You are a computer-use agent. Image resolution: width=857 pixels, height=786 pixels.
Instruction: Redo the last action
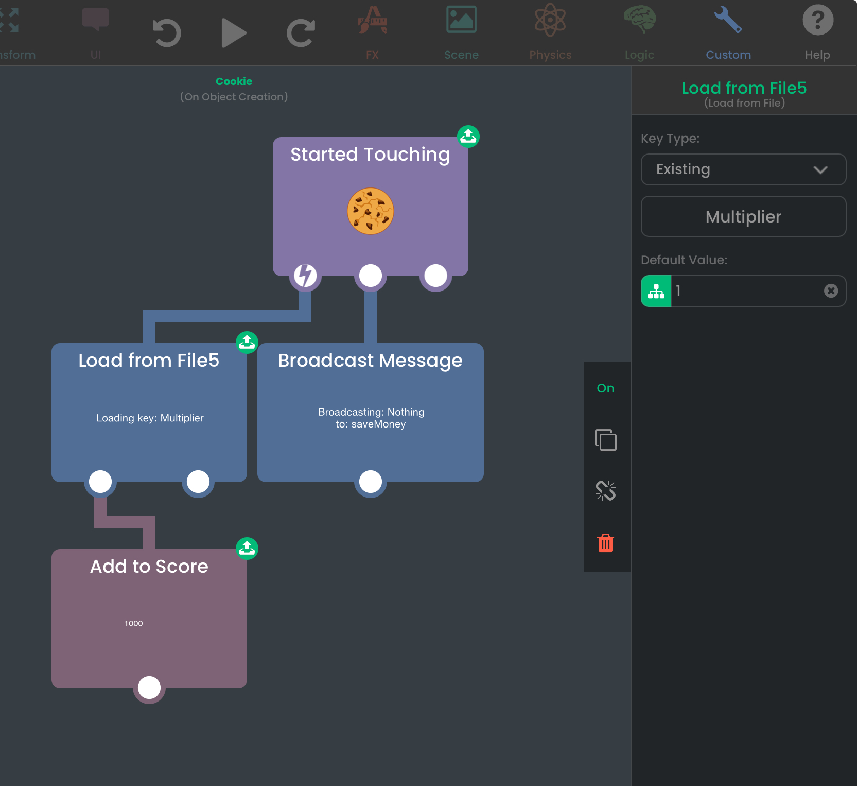(x=301, y=33)
